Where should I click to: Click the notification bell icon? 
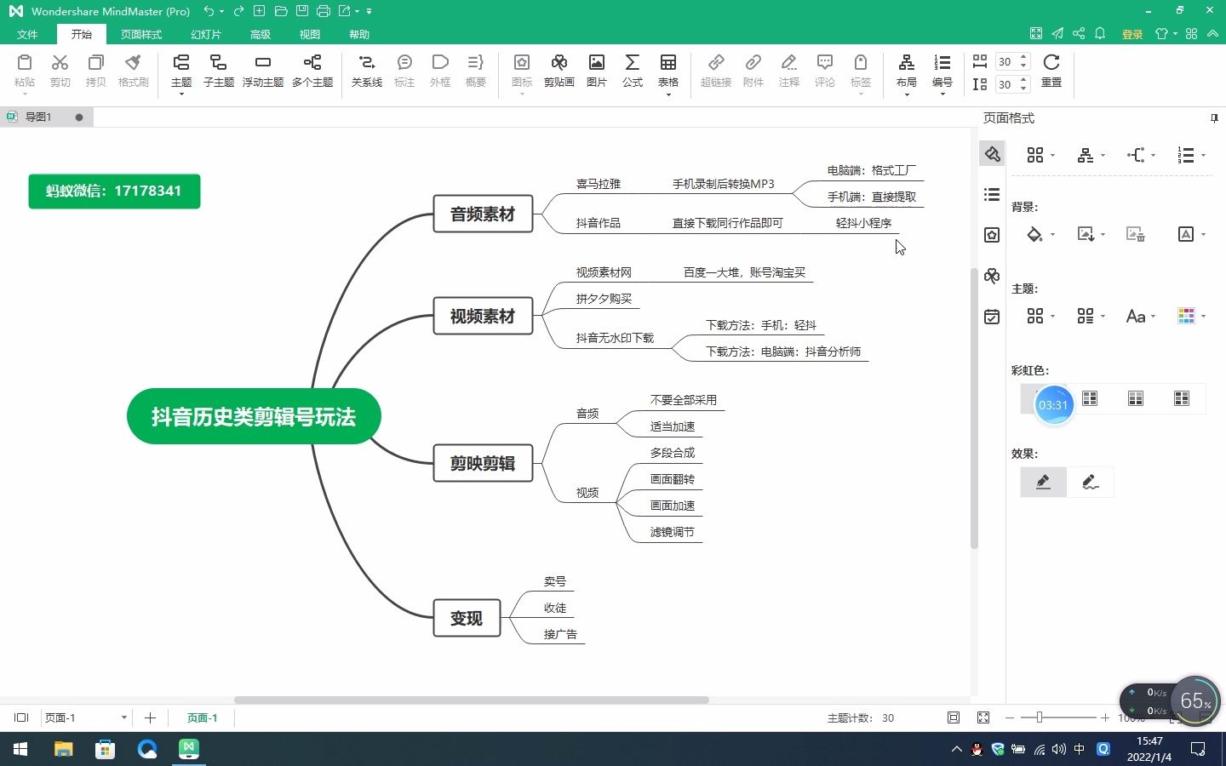coord(1100,34)
